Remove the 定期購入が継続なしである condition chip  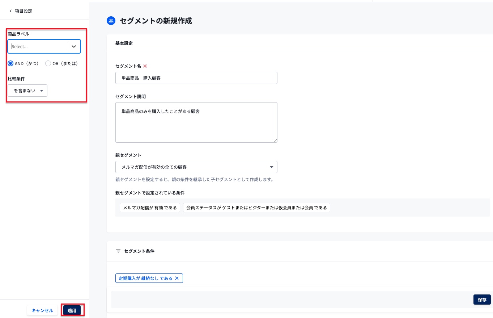[x=177, y=278]
